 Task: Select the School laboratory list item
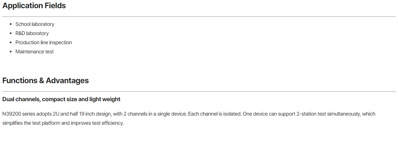pyautogui.click(x=35, y=24)
